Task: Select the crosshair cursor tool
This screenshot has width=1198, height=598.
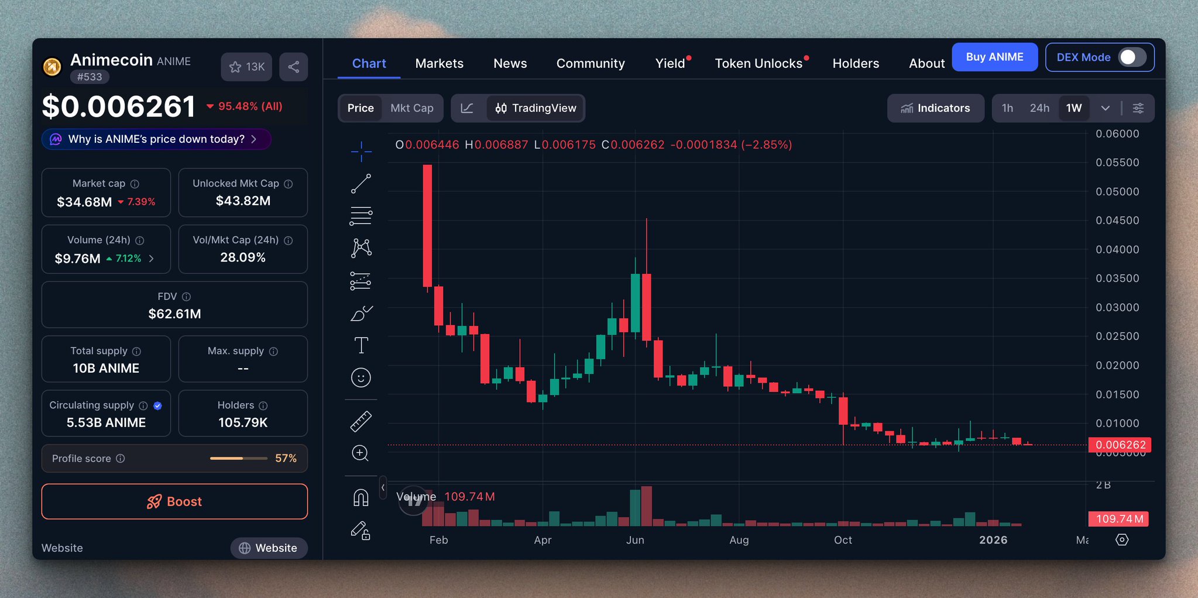Action: point(361,152)
